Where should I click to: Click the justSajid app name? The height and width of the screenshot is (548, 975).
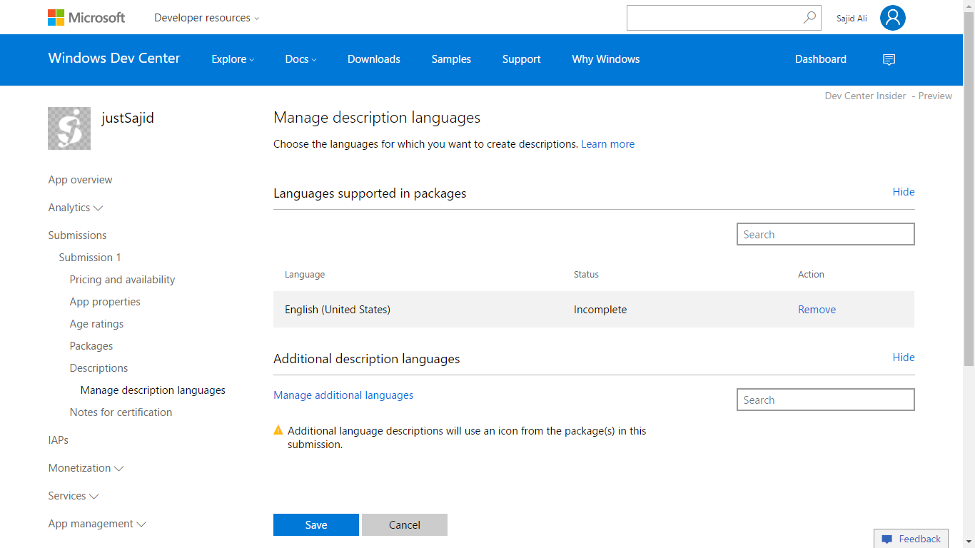[x=128, y=118]
